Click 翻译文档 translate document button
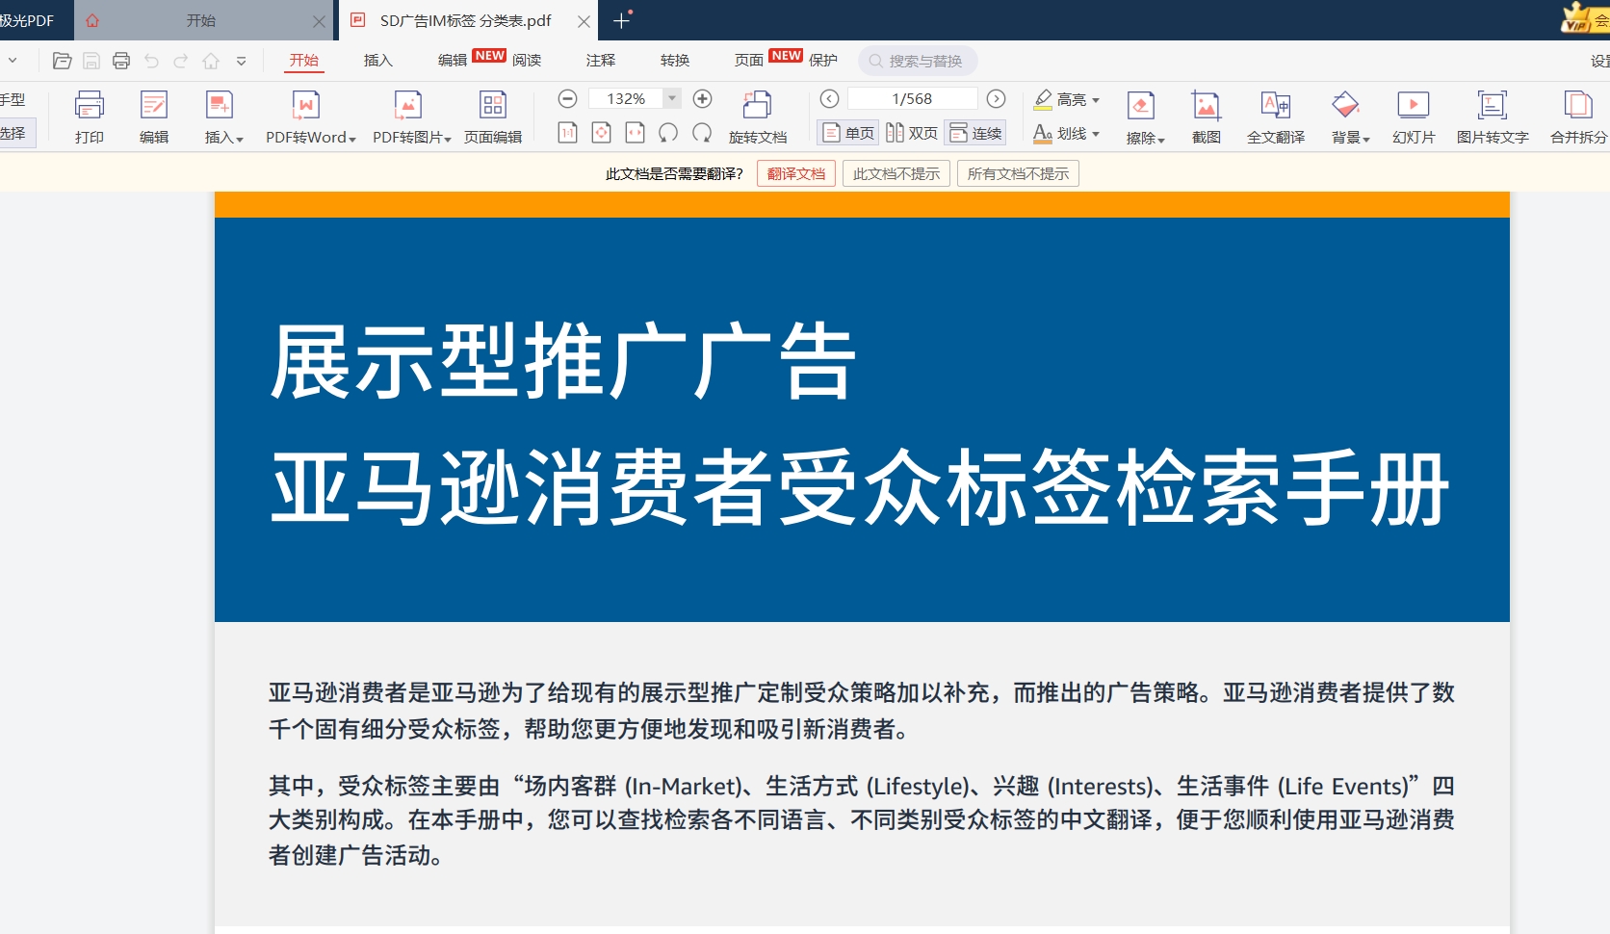The height and width of the screenshot is (934, 1610). [796, 173]
